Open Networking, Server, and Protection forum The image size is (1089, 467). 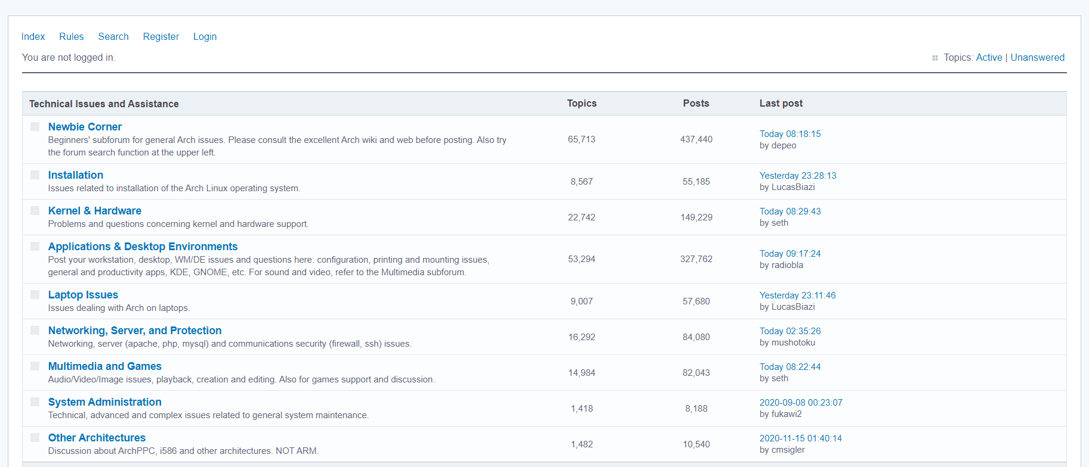pyautogui.click(x=135, y=331)
